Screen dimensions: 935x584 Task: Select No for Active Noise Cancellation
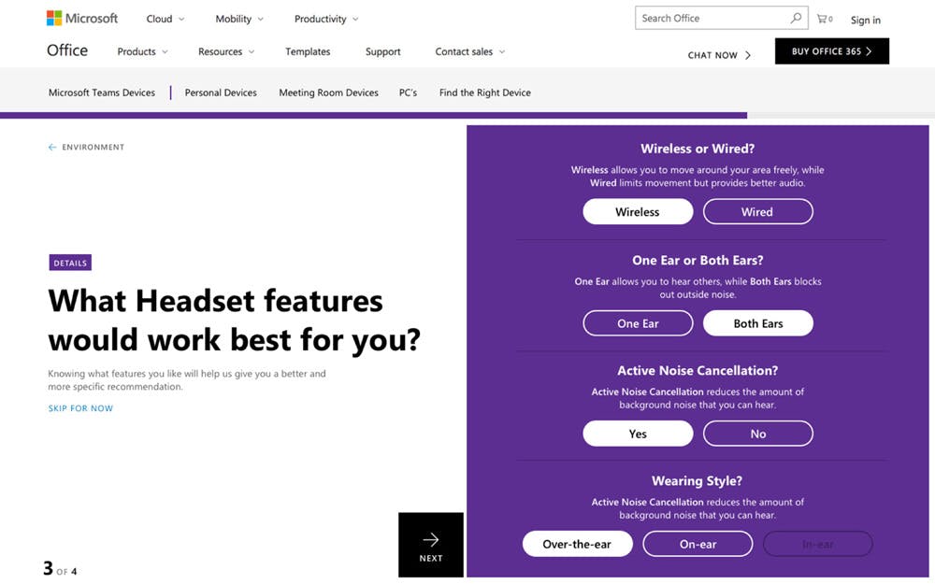pos(758,434)
